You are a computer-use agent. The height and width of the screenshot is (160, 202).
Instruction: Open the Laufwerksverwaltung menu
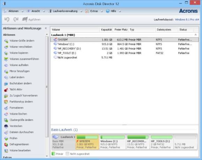tap(65, 11)
